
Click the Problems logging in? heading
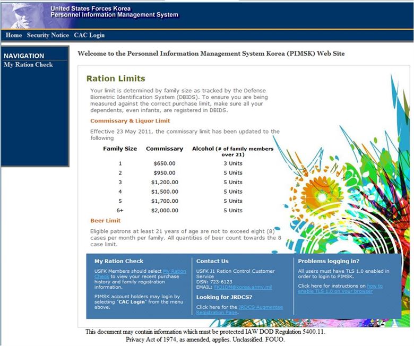329,261
